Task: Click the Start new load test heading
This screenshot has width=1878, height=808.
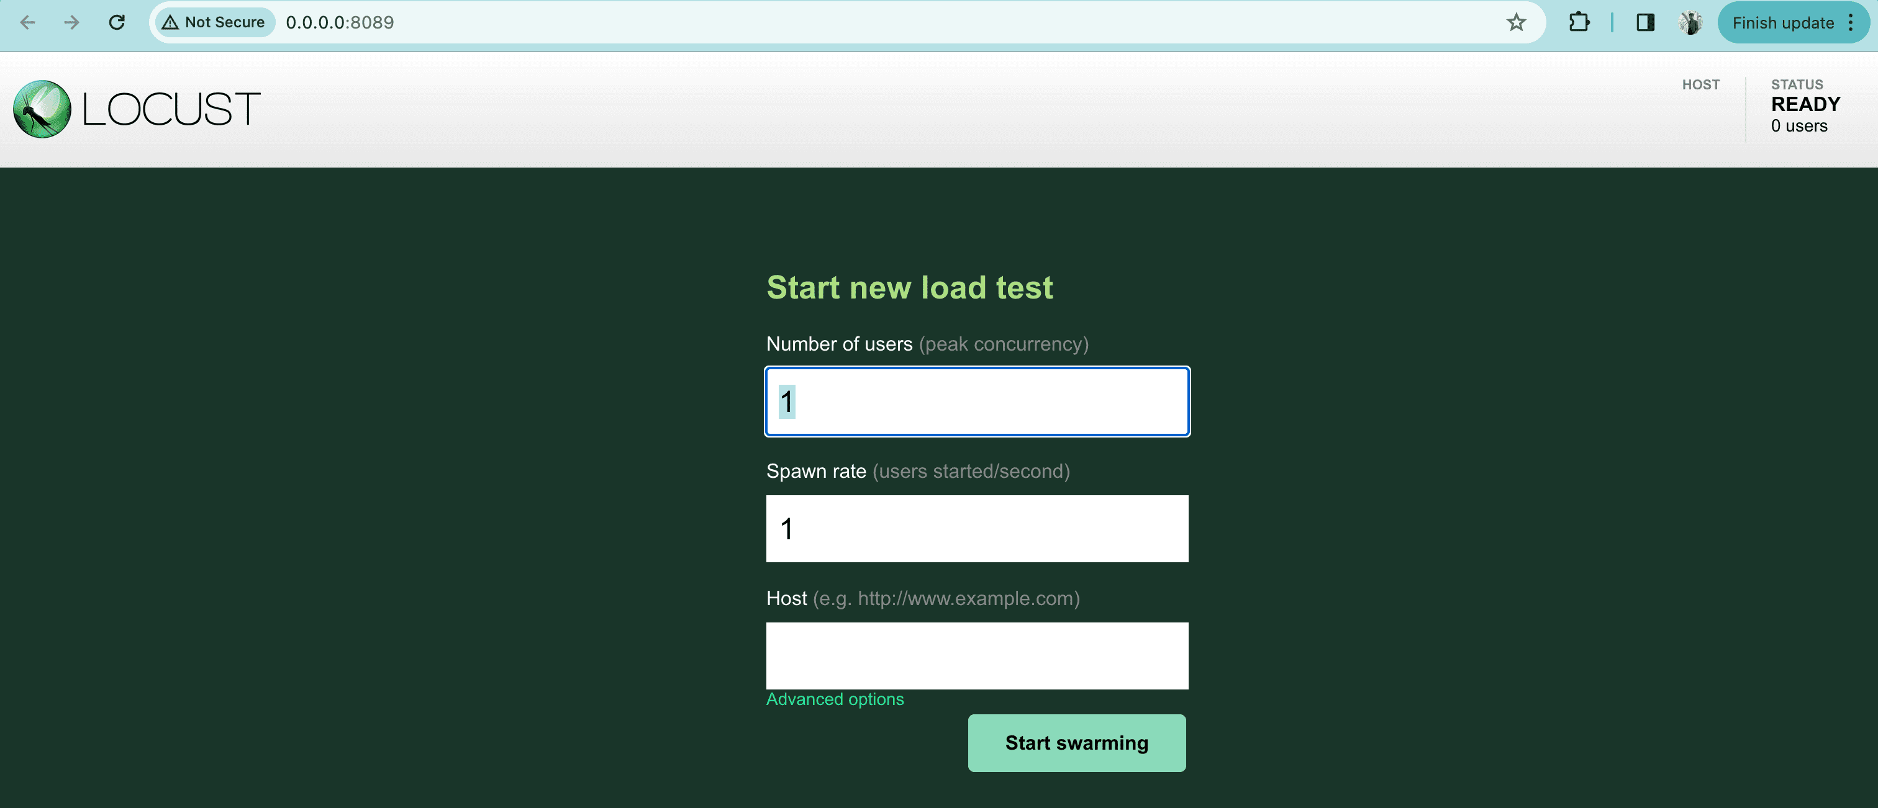Action: coord(910,287)
